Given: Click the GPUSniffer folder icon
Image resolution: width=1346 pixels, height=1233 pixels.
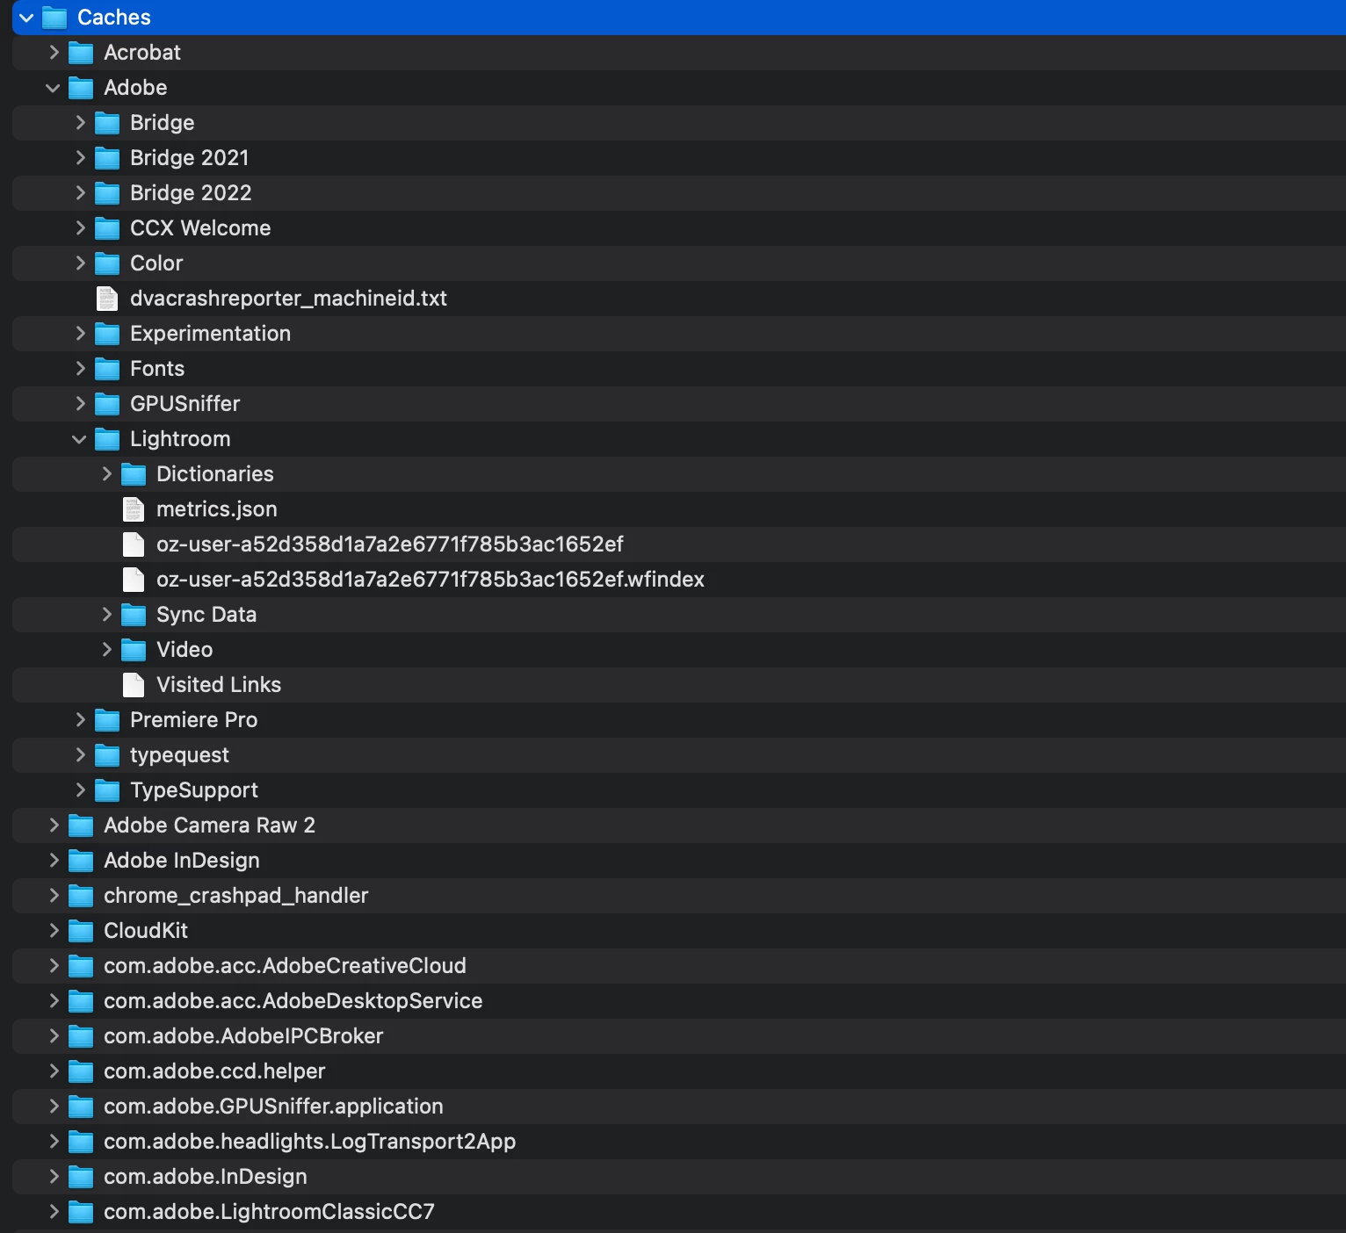Looking at the screenshot, I should point(107,404).
